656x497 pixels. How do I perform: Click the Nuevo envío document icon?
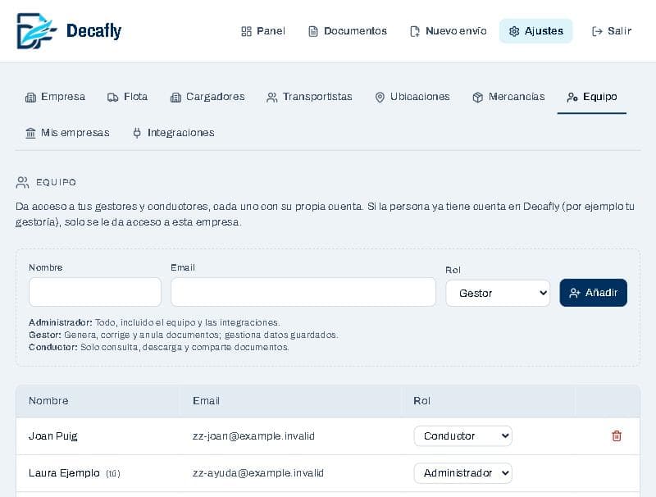click(x=415, y=31)
